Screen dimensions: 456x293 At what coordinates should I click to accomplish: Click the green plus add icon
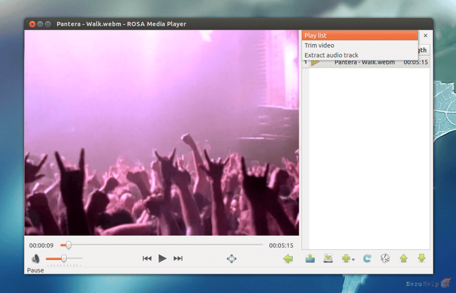(x=346, y=258)
